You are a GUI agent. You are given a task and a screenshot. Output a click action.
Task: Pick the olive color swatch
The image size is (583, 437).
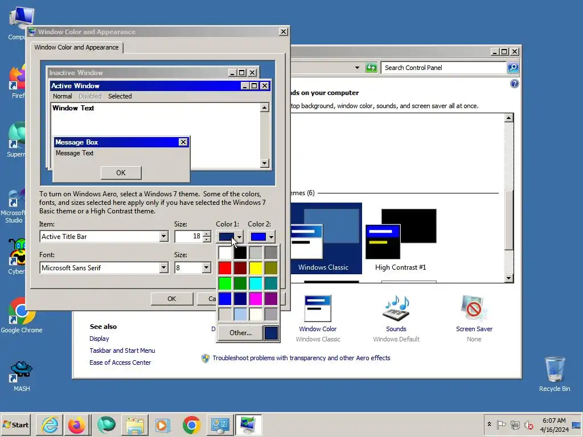click(271, 268)
